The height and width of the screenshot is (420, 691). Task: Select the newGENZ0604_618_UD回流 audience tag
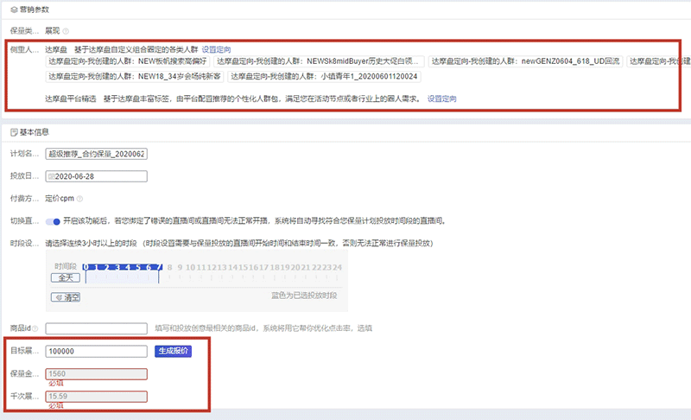click(525, 61)
